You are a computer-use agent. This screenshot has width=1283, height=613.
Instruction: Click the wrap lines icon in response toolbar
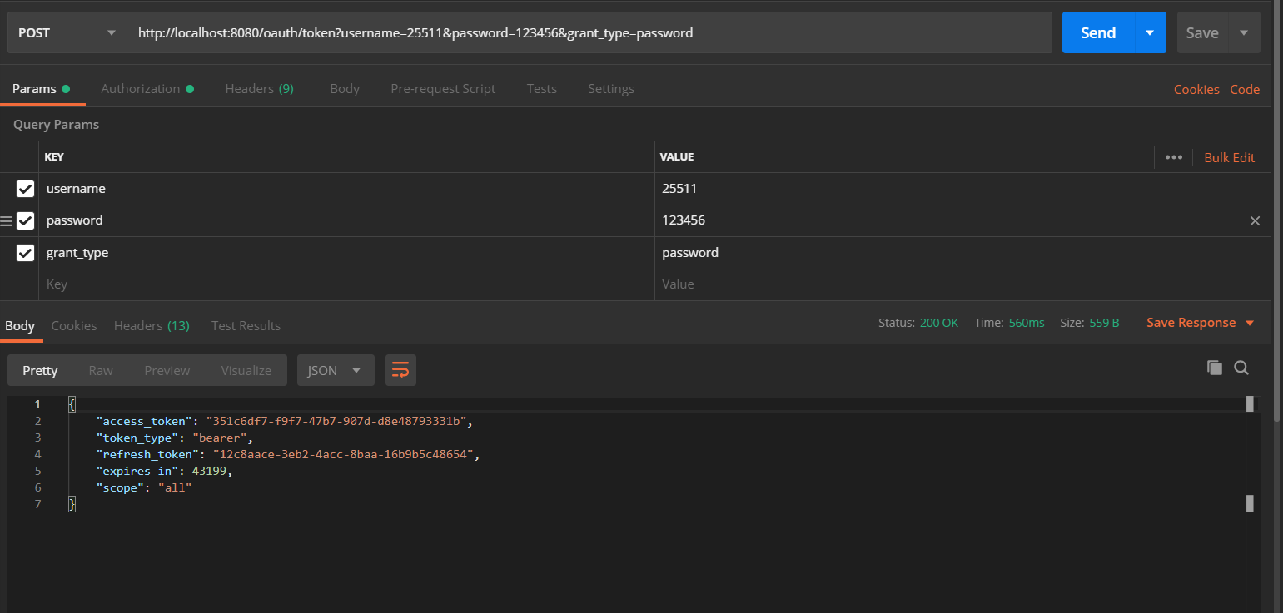pos(400,370)
